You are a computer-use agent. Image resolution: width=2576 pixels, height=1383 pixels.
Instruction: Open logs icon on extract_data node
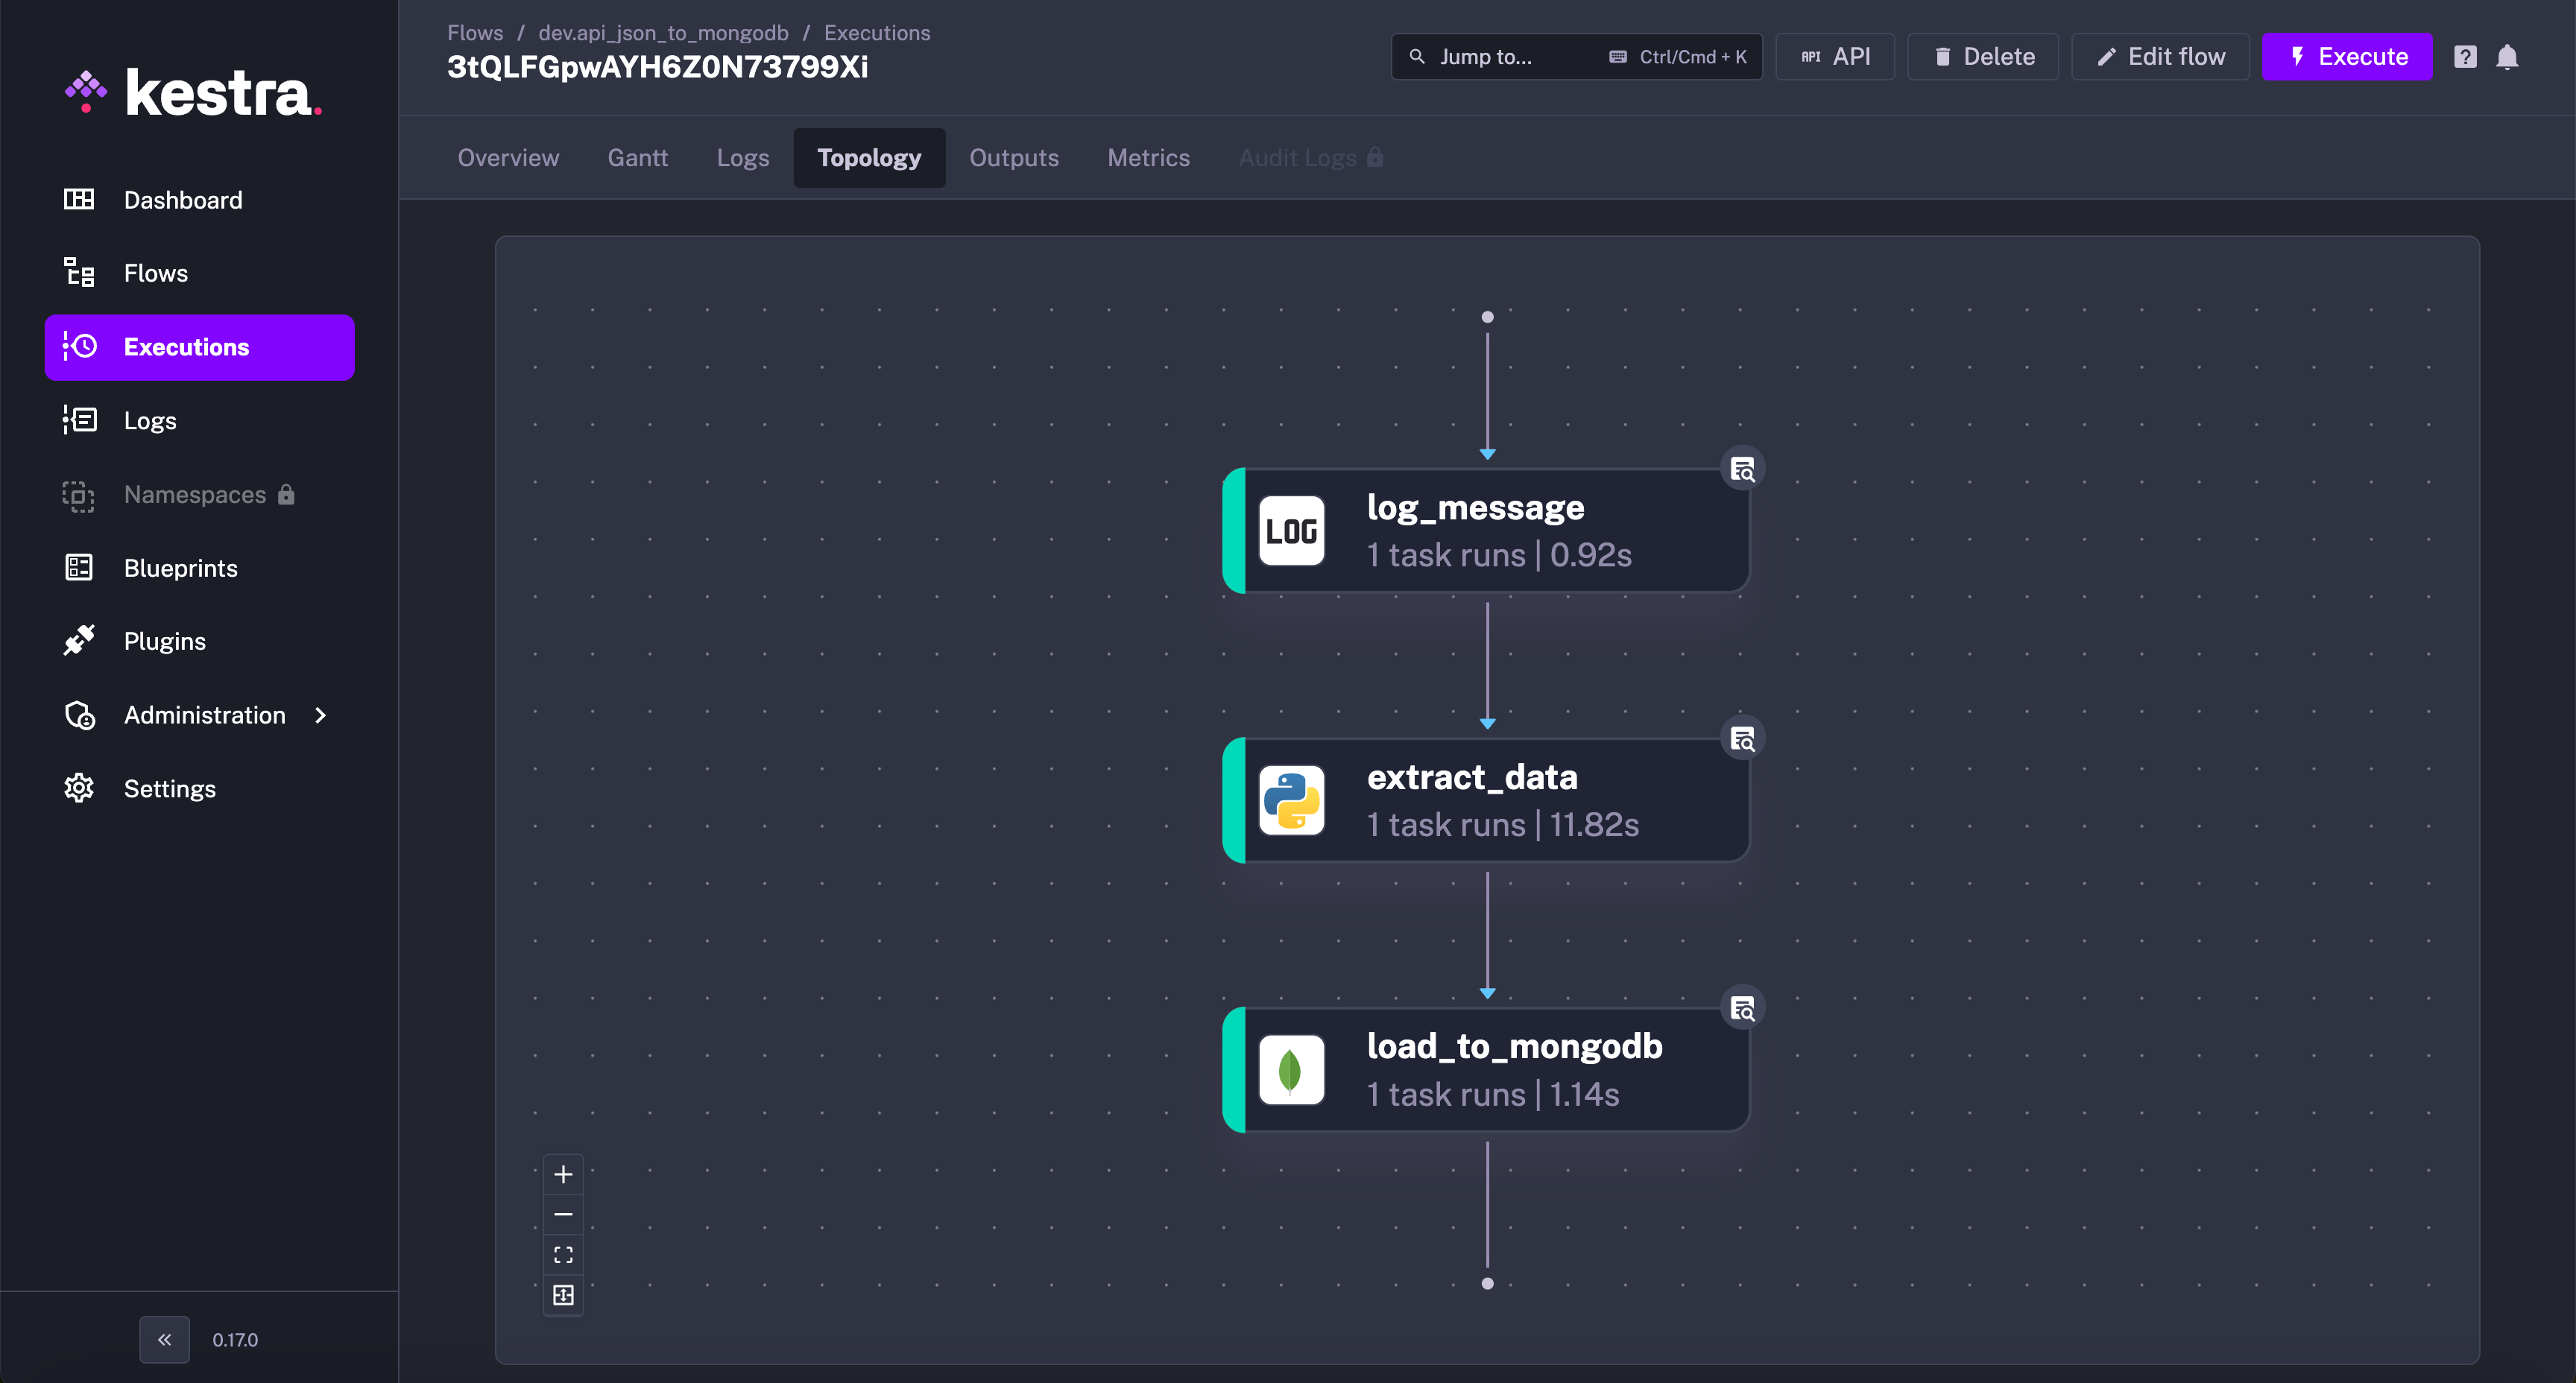(x=1742, y=739)
